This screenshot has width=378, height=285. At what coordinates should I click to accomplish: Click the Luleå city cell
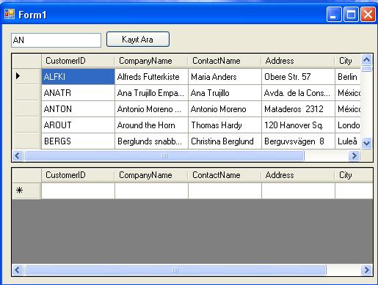(348, 141)
